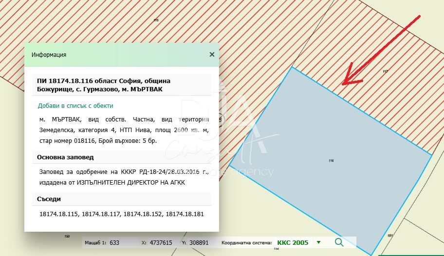
Task: Click the map search magnifier icon
Action: click(339, 242)
